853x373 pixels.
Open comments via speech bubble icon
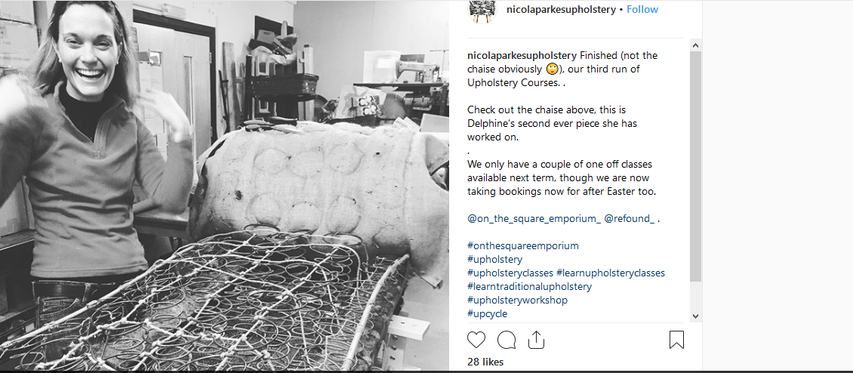[x=507, y=340]
